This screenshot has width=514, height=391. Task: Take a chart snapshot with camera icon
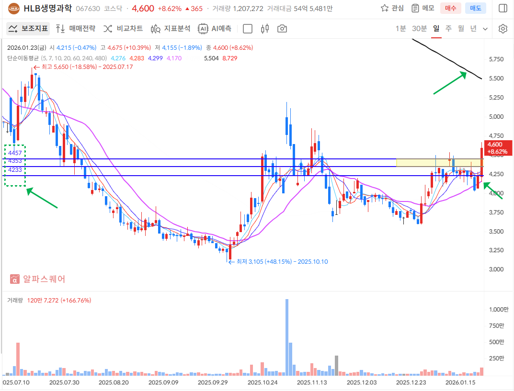(282, 29)
